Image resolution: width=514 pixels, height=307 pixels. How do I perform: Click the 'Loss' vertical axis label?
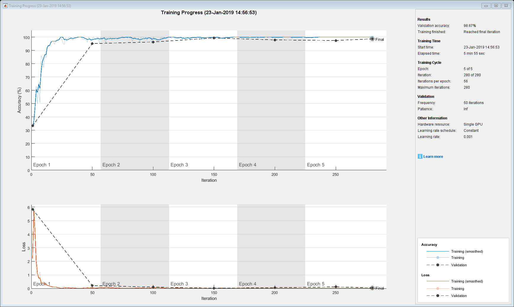(x=24, y=247)
